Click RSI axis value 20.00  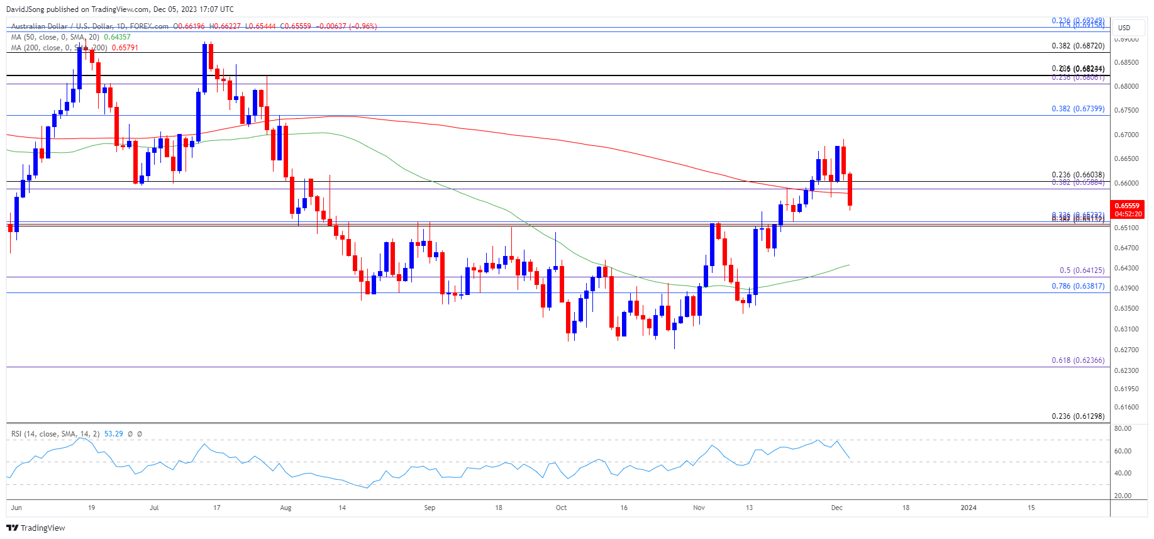[1123, 496]
